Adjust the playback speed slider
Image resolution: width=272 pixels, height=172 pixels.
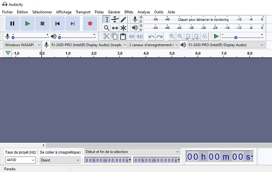tap(243, 37)
